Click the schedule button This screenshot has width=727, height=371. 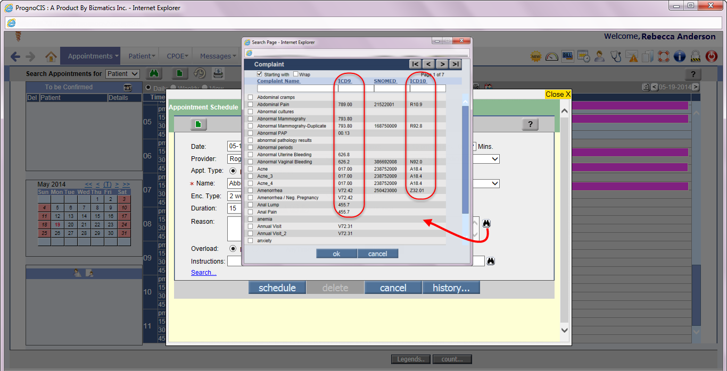point(277,288)
